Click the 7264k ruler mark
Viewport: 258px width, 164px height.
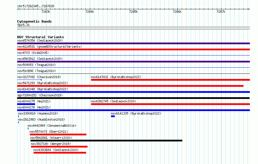[90, 12]
